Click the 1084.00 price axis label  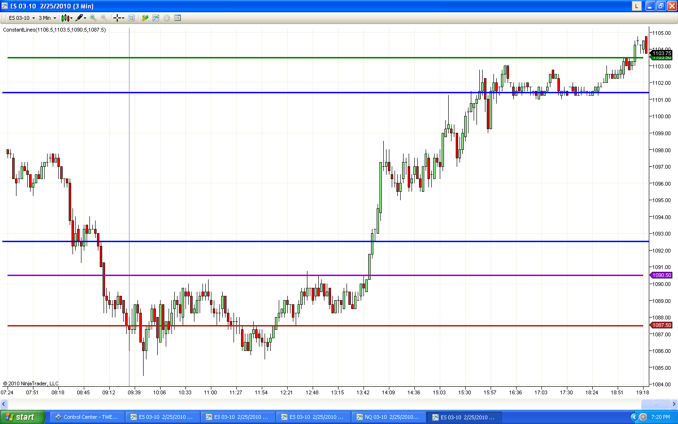tap(662, 384)
